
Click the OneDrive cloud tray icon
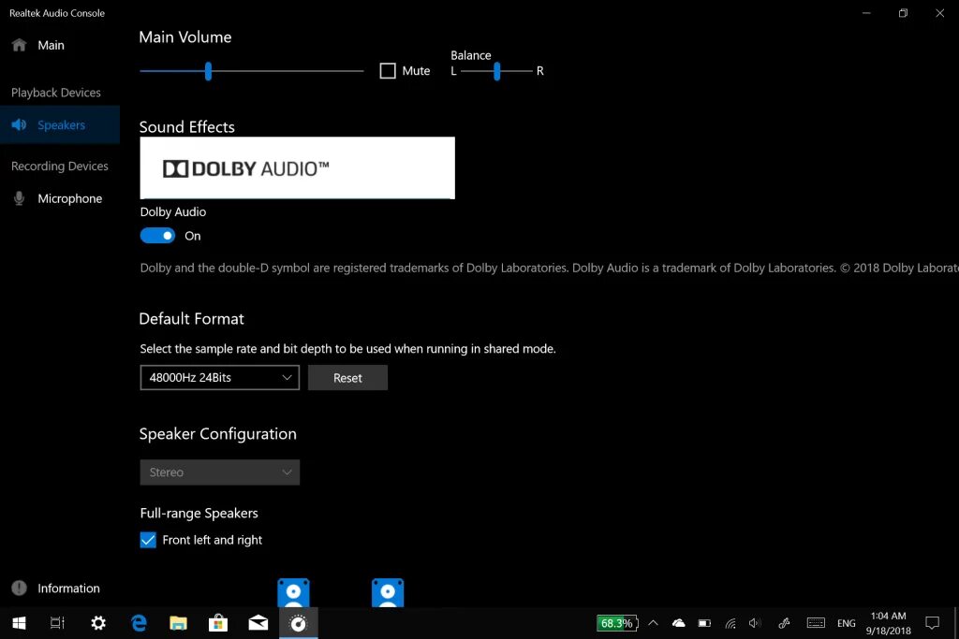click(679, 623)
